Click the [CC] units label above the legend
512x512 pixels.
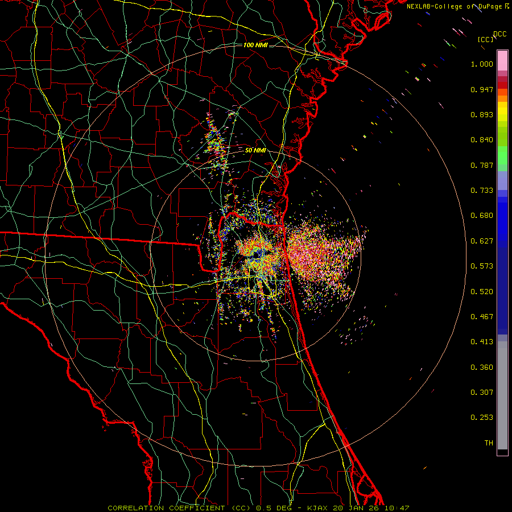click(486, 39)
